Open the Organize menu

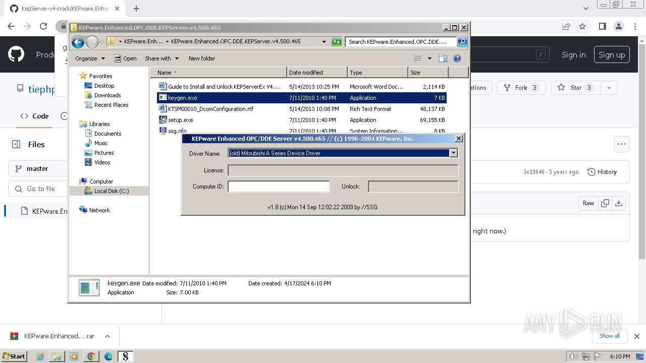tap(90, 58)
